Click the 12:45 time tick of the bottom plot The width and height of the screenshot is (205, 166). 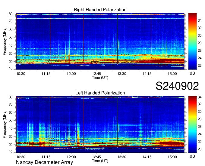(x=96, y=157)
